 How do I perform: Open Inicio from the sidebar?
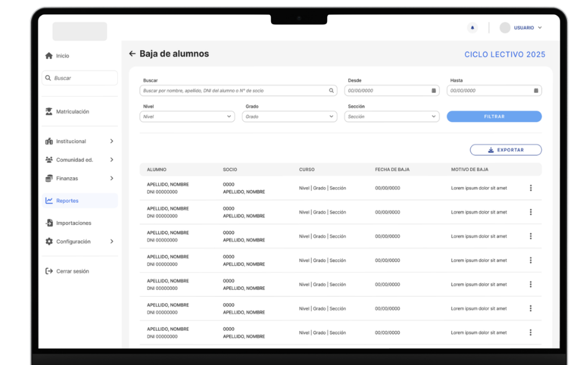pos(62,56)
